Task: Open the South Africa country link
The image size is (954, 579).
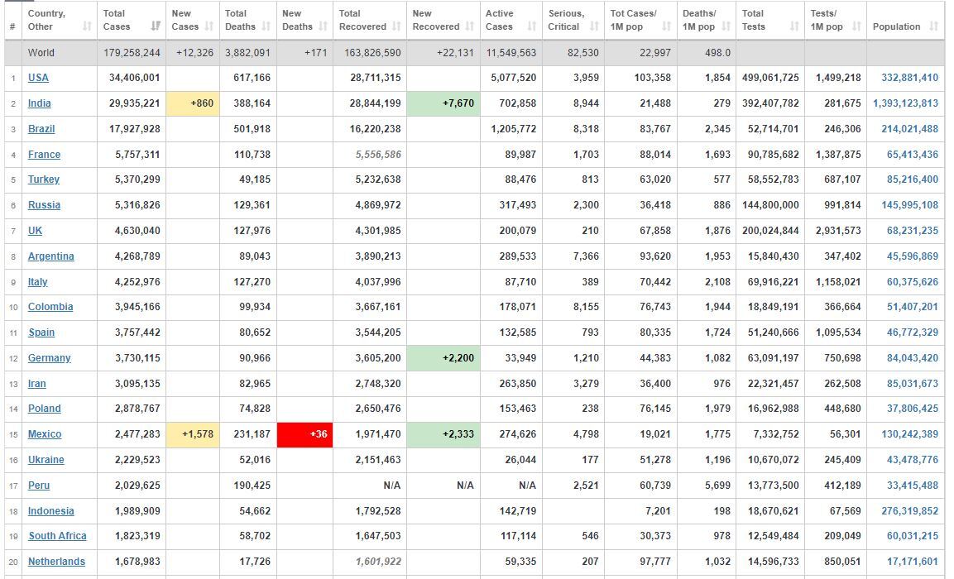Action: (58, 535)
